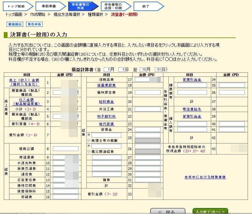Open 仕入金額（製品製造原価） link

27,102
